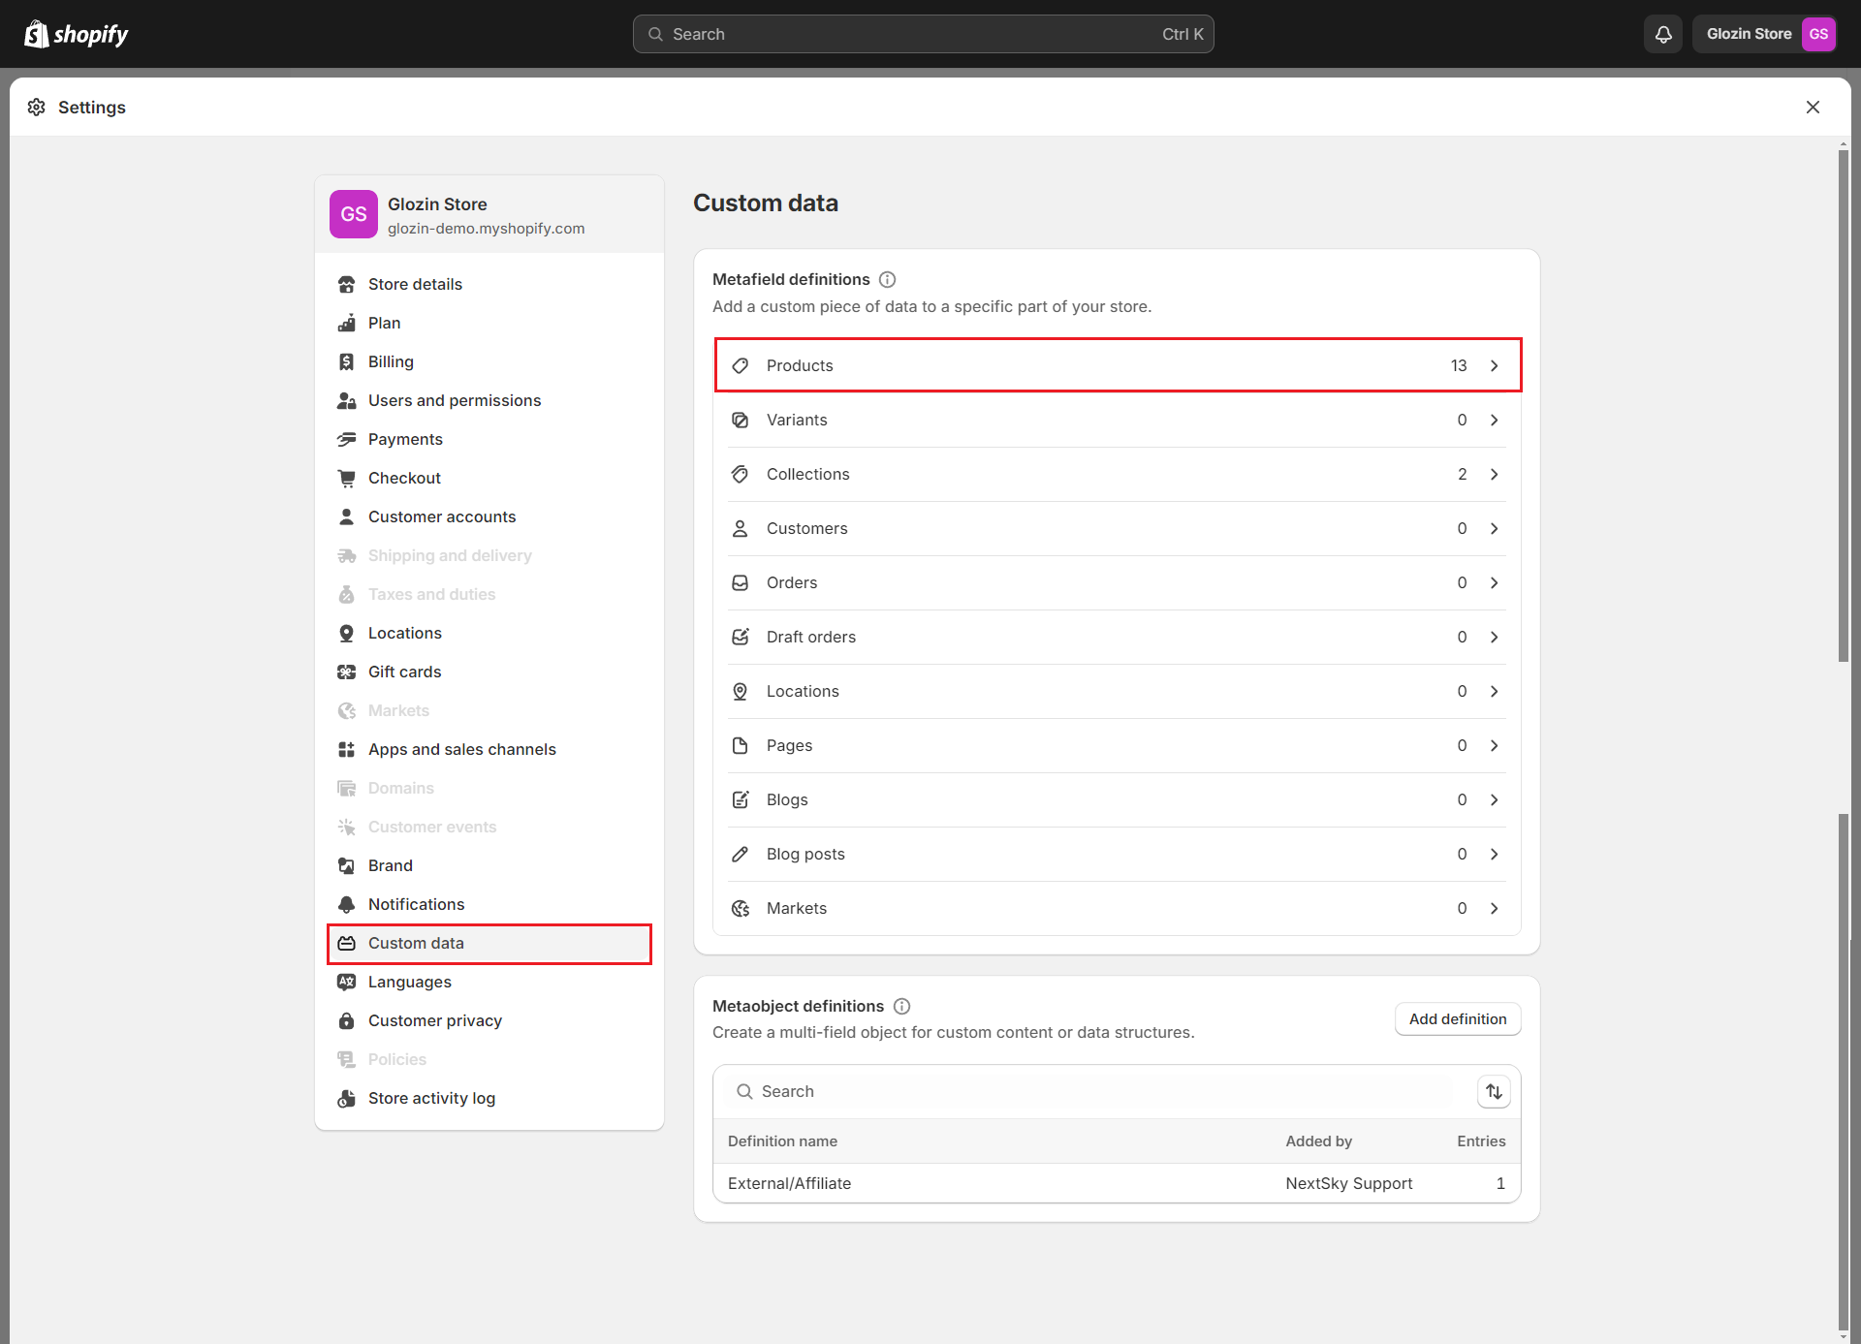Go to Languages settings

click(409, 982)
